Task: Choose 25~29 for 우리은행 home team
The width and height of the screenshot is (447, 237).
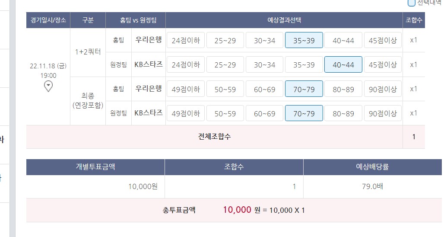Action: 225,40
